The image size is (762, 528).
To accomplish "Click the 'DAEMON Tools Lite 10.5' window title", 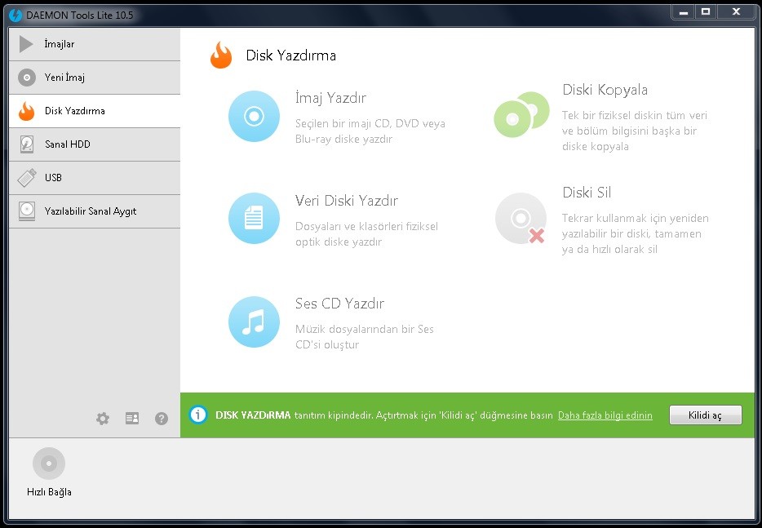I will tap(80, 16).
